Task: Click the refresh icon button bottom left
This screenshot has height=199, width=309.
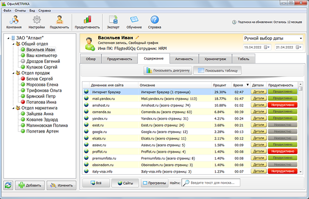Action: (x=8, y=185)
